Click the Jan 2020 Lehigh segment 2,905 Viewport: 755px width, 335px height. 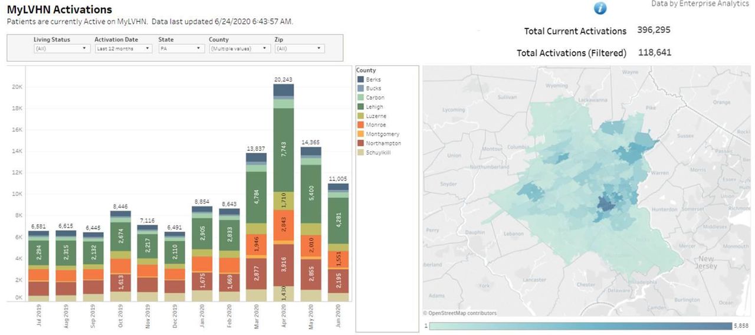tap(202, 235)
